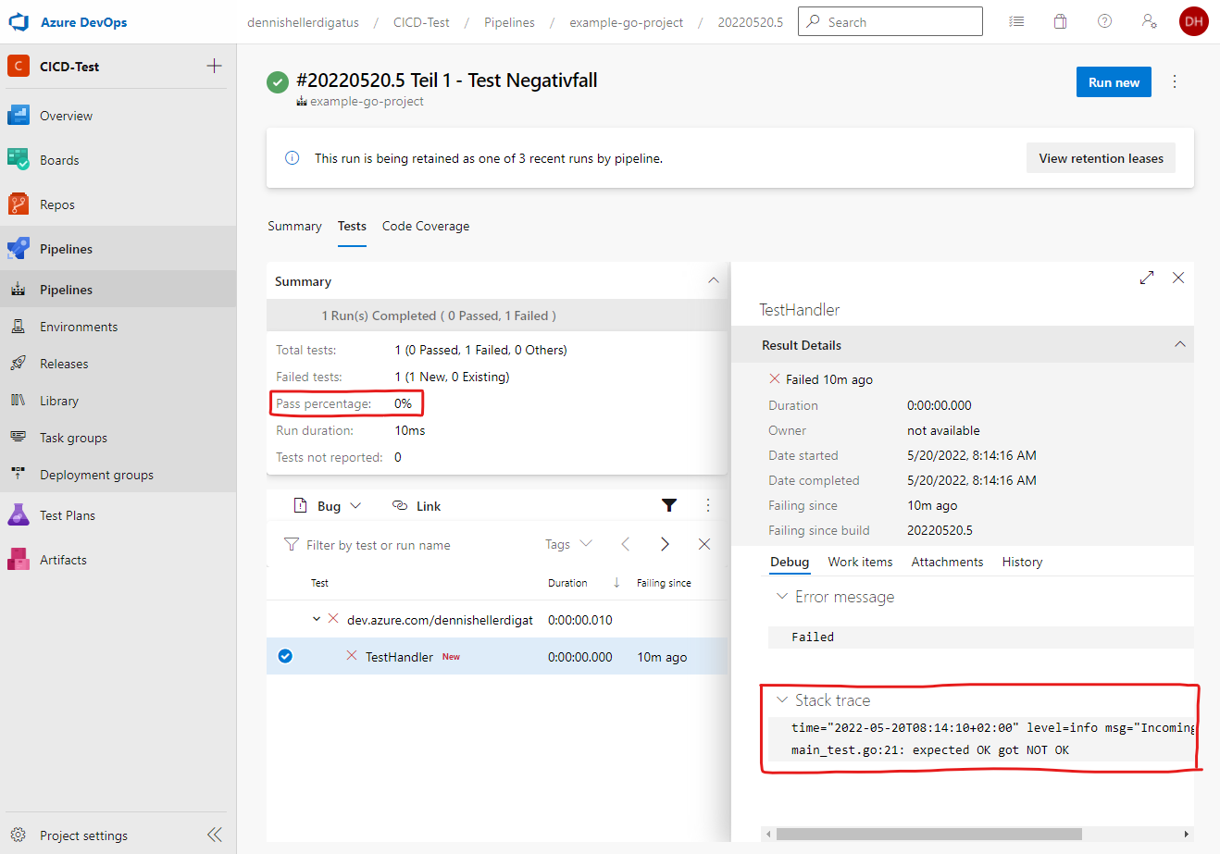Collapse the Result Details section
This screenshot has height=854, width=1220.
coord(1179,344)
